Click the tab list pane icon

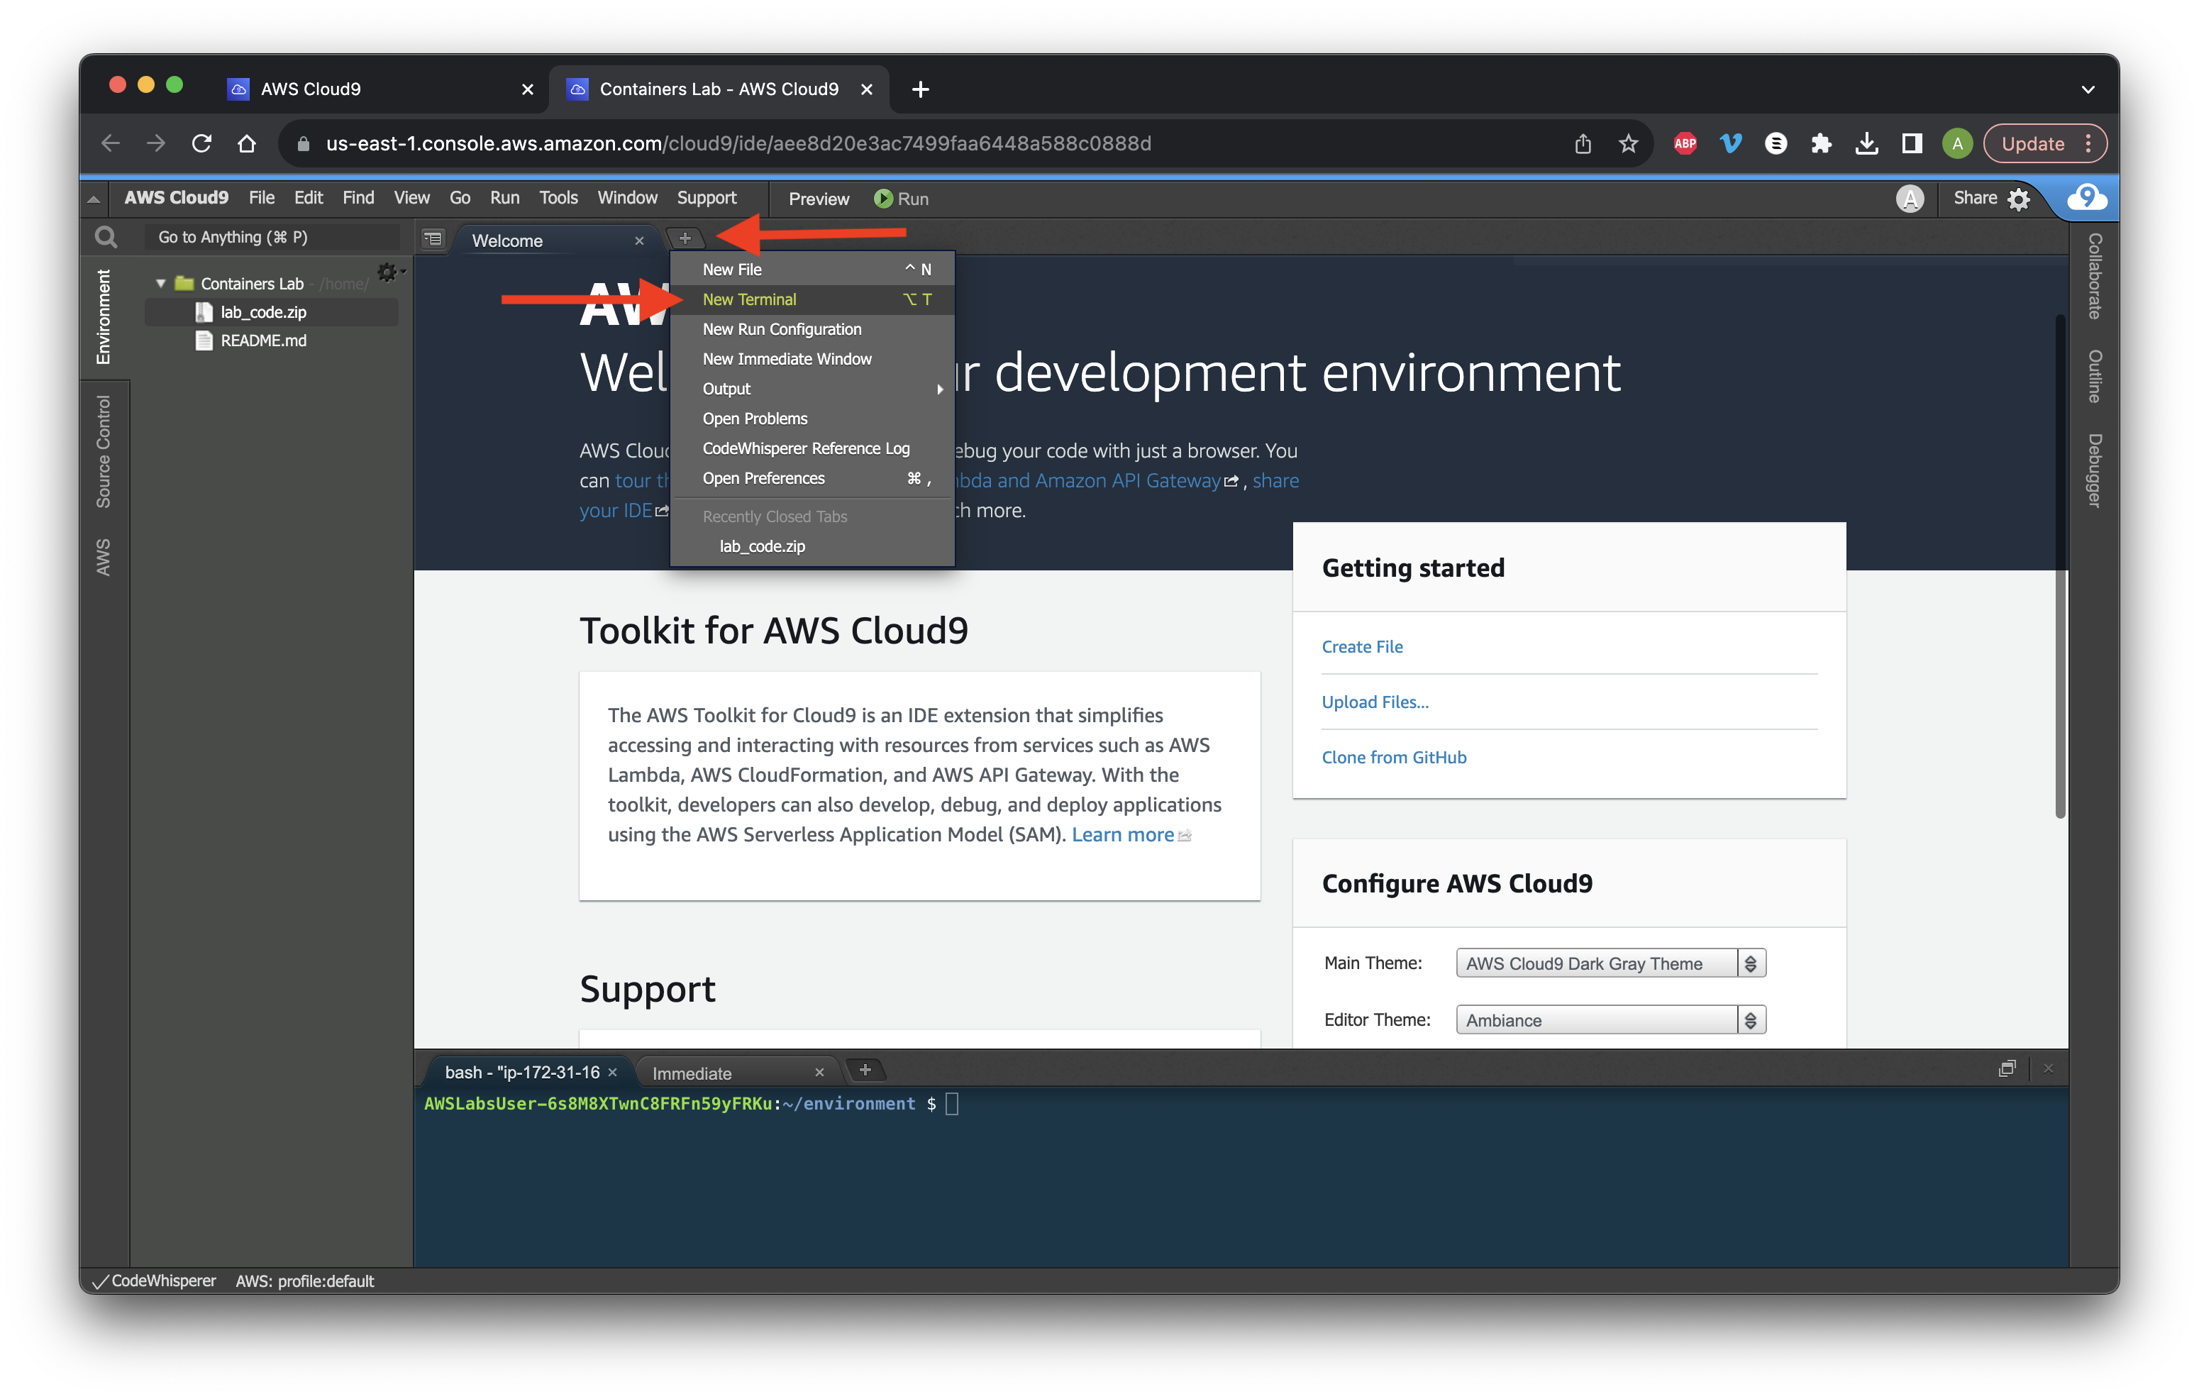(433, 239)
